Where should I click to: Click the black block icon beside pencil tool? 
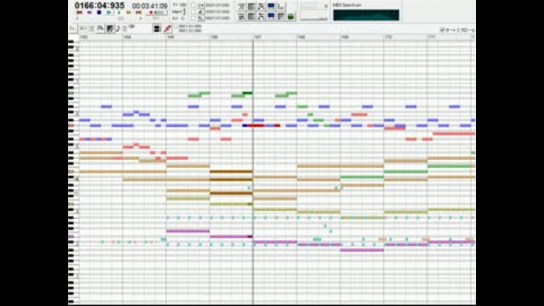click(x=157, y=28)
